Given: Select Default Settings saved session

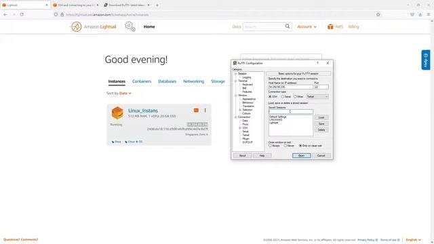Looking at the screenshot, I should pyautogui.click(x=277, y=117).
